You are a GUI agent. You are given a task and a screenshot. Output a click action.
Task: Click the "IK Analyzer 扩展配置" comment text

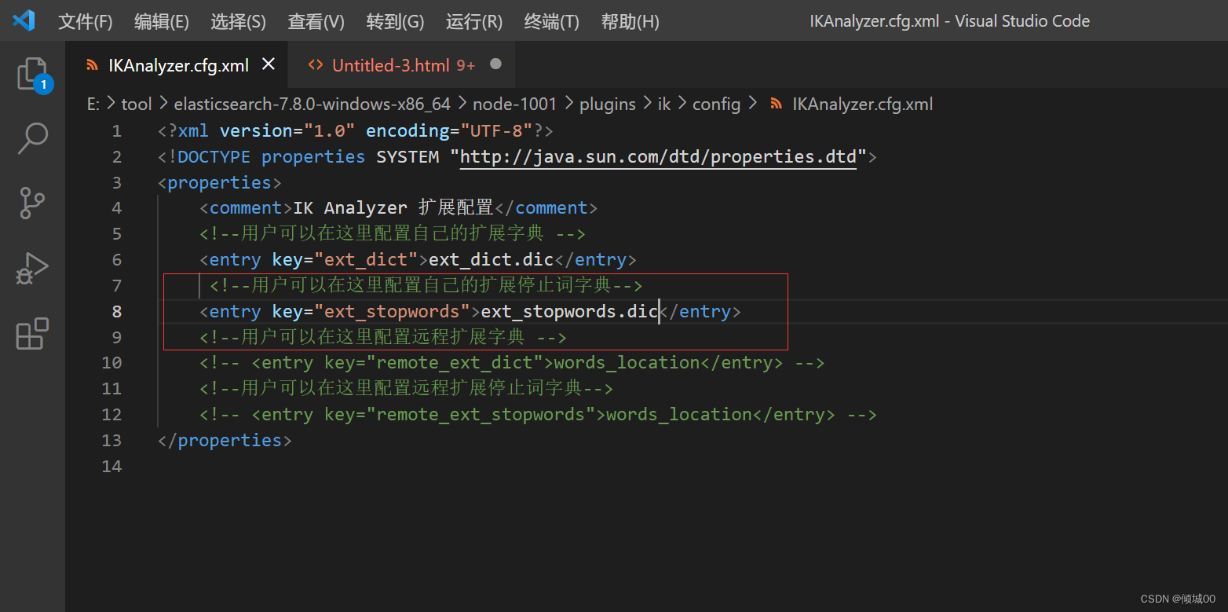[393, 207]
